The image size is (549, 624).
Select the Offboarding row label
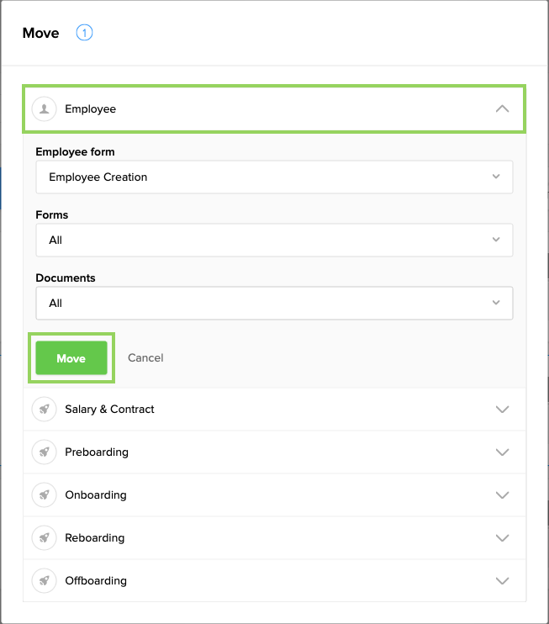[96, 581]
